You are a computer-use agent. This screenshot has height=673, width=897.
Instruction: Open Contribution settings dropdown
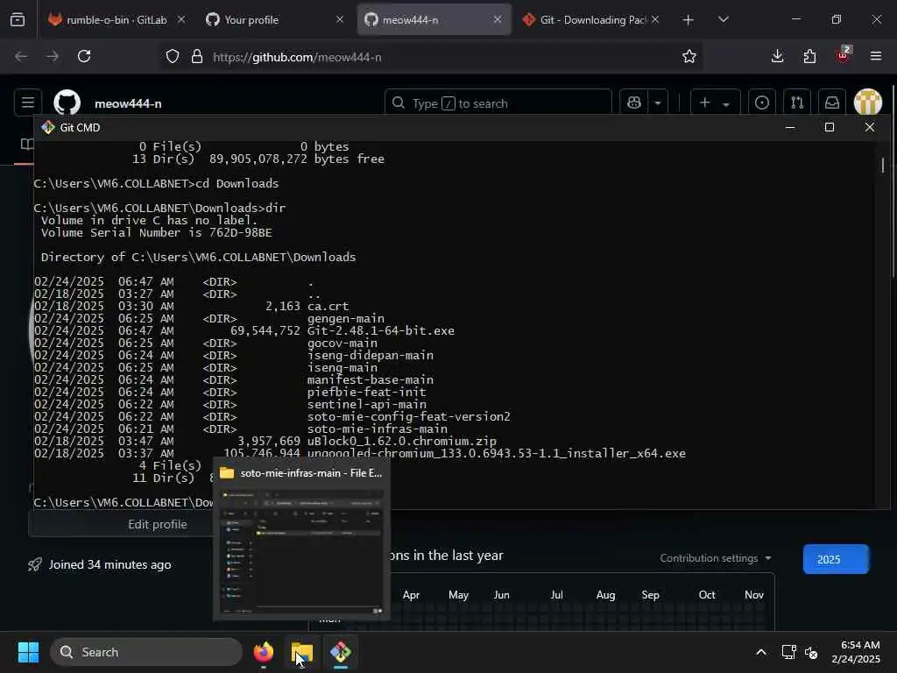pos(715,558)
